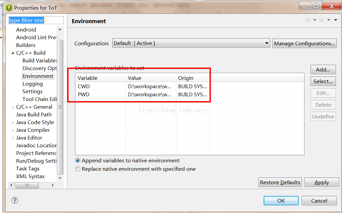
Task: Expand the Java Compiler node
Action: click(x=13, y=130)
